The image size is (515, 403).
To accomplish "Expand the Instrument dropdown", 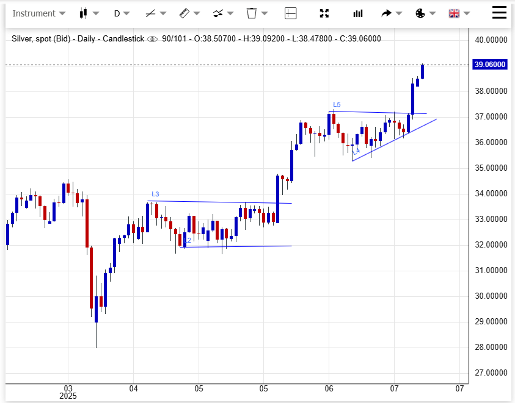I will (x=39, y=13).
